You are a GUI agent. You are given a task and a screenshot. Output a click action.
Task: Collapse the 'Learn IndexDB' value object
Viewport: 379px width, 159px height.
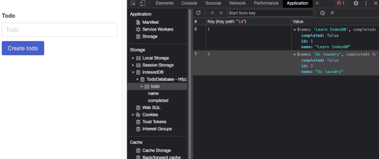295,30
